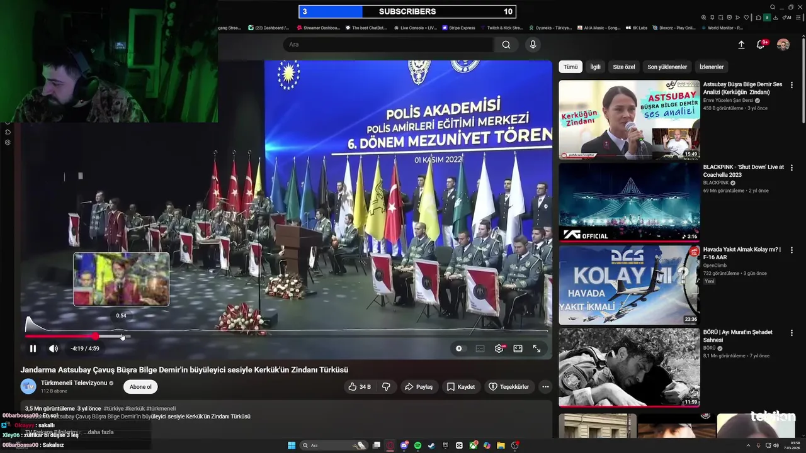The width and height of the screenshot is (806, 453).
Task: Open Türkmeneli Televizyonu channel link
Action: 74,383
